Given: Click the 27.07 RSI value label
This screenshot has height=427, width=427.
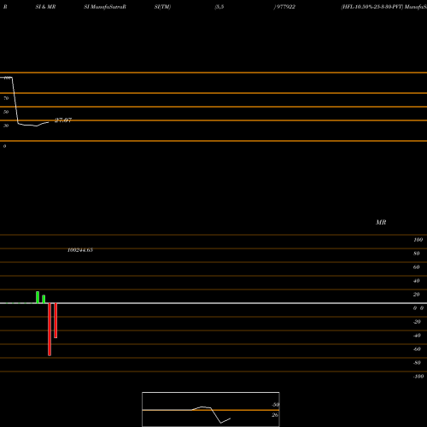Looking at the screenshot, I should pos(63,120).
